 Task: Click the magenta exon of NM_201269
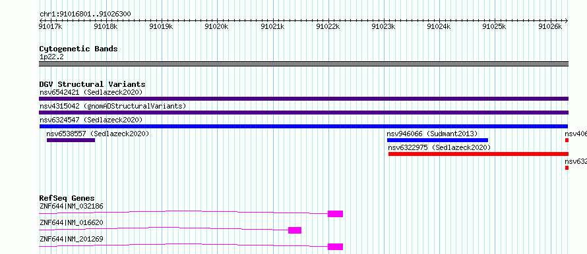tap(336, 247)
